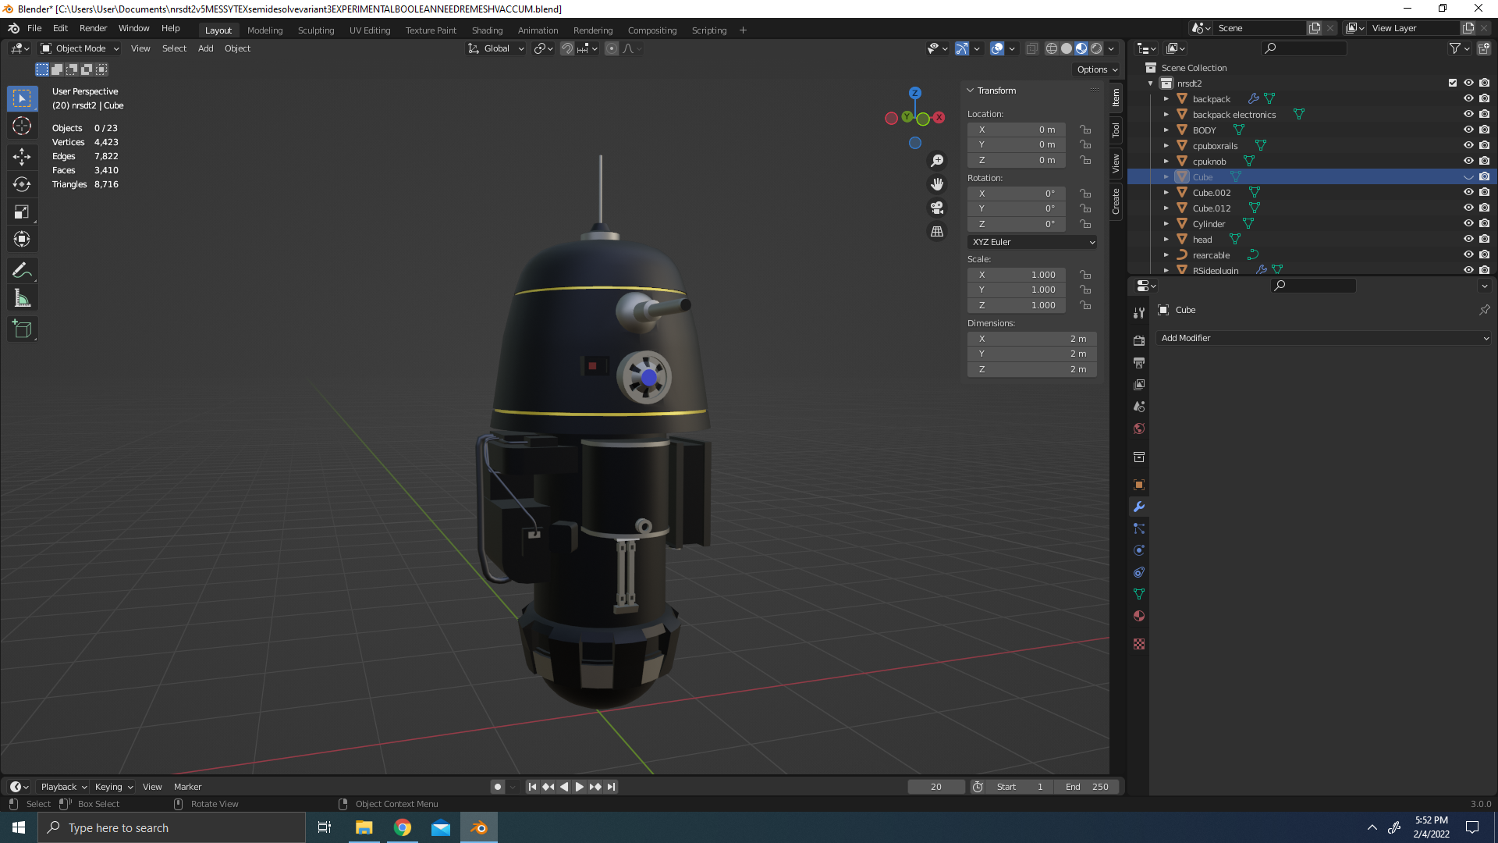Open the Output properties tab
Image resolution: width=1498 pixels, height=843 pixels.
pos(1139,363)
